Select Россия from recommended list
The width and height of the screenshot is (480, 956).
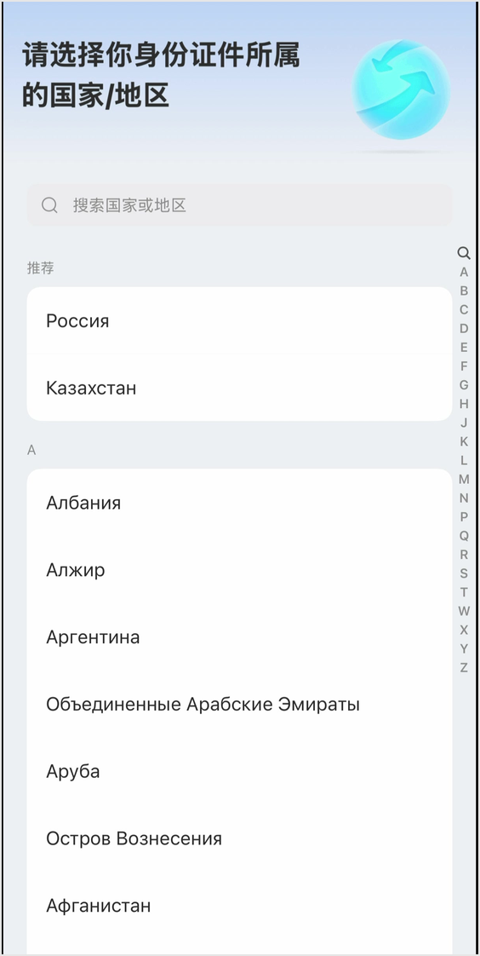[239, 320]
